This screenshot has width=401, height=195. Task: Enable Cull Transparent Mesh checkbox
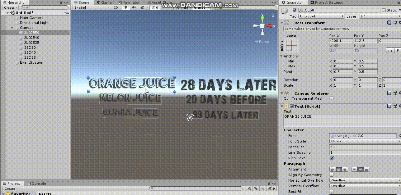pos(332,98)
